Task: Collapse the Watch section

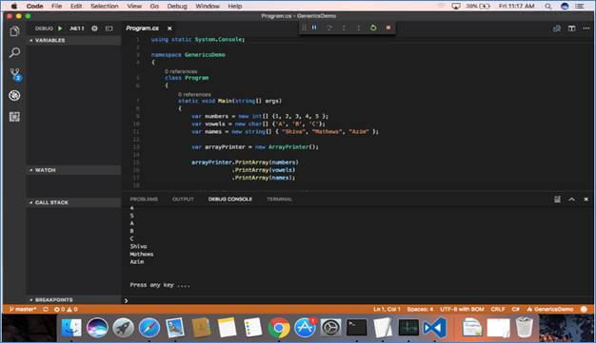Action: [x=73, y=170]
